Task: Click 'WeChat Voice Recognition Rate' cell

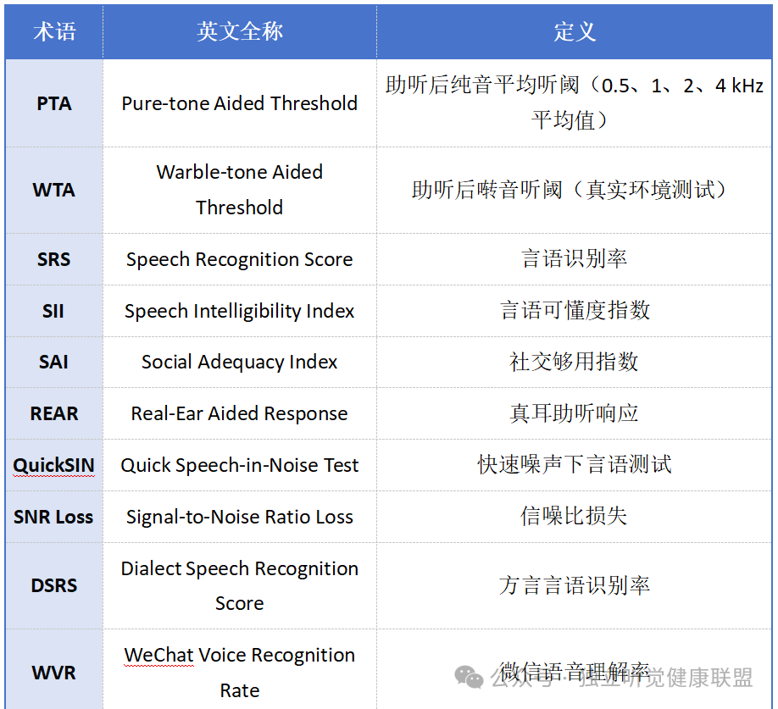Action: pyautogui.click(x=240, y=669)
